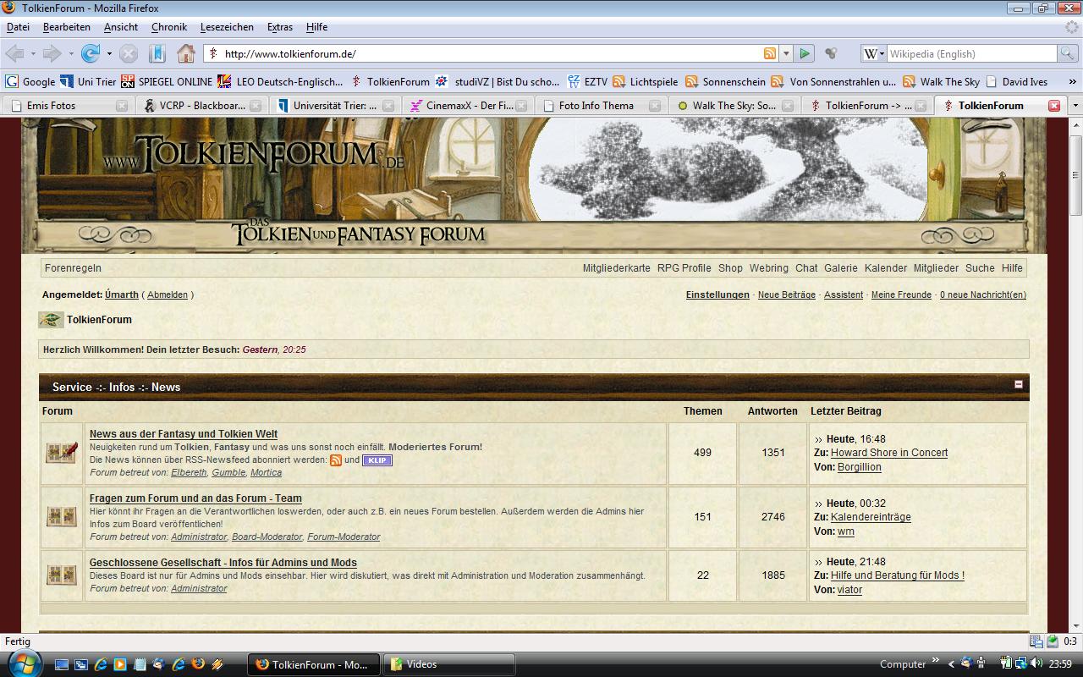Click the Firefox icon in quick launch
This screenshot has width=1083, height=677.
[198, 664]
